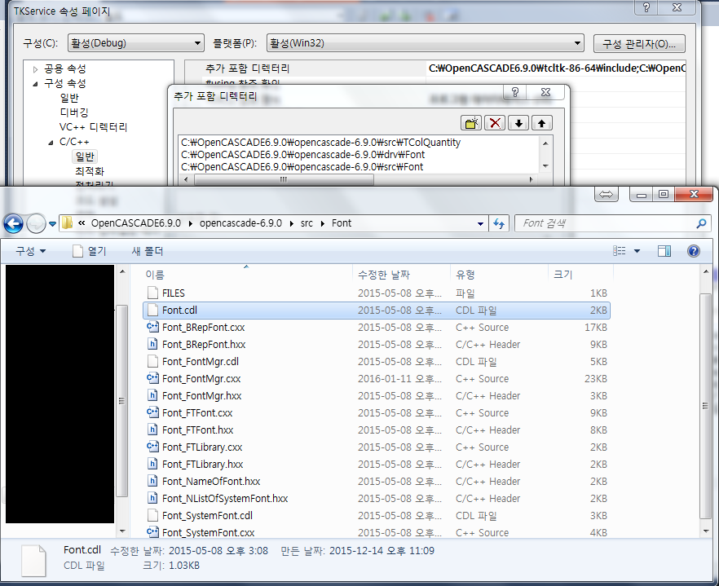This screenshot has width=719, height=586.
Task: Select the Font_NListOfSystemFont.hxx file name
Action: 225,499
